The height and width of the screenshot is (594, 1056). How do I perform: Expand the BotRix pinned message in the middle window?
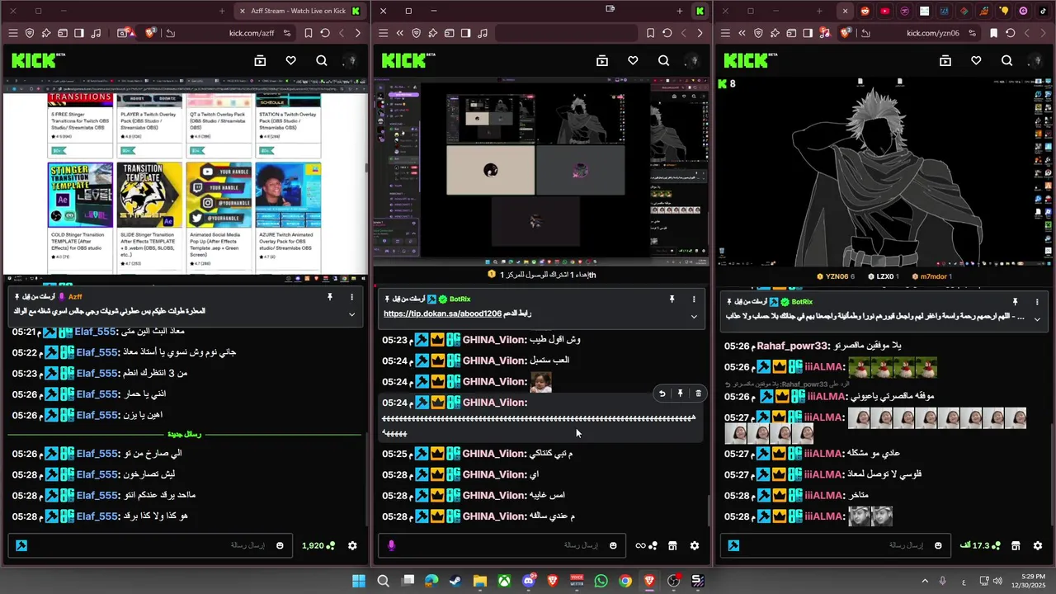[694, 317]
